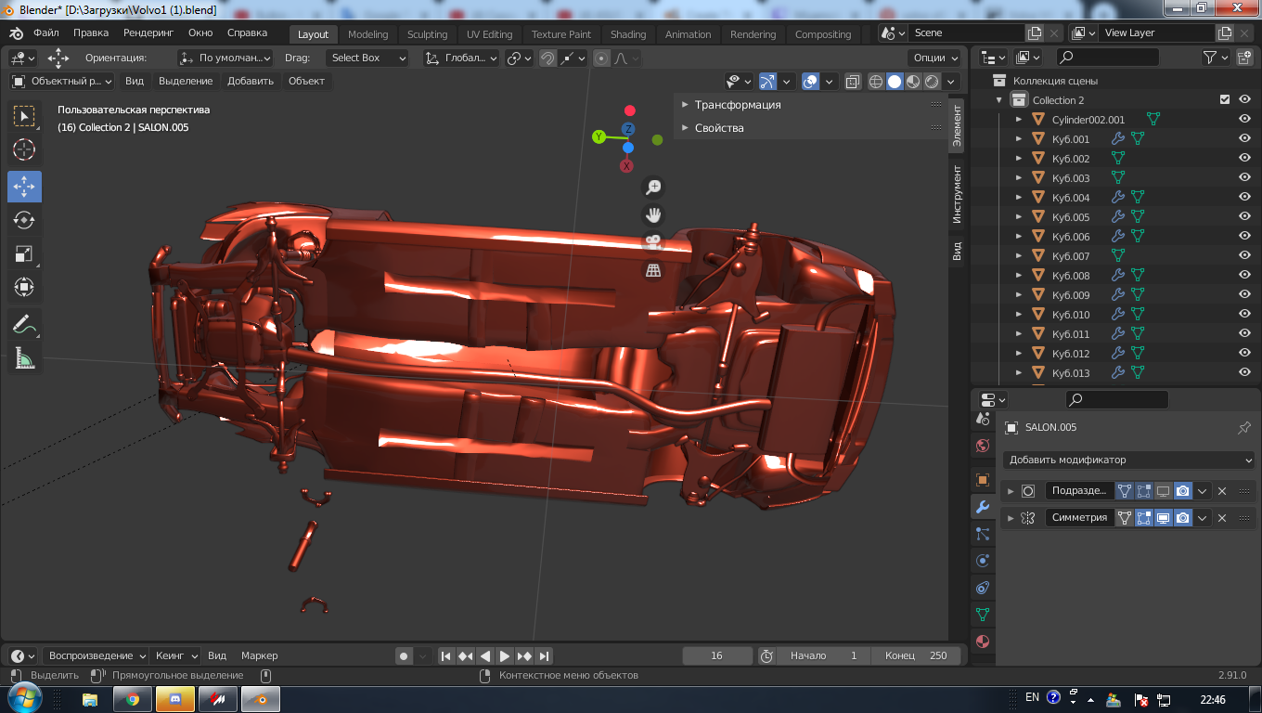The width and height of the screenshot is (1262, 713).
Task: Expand the Подразде... modifier panel
Action: (1011, 491)
